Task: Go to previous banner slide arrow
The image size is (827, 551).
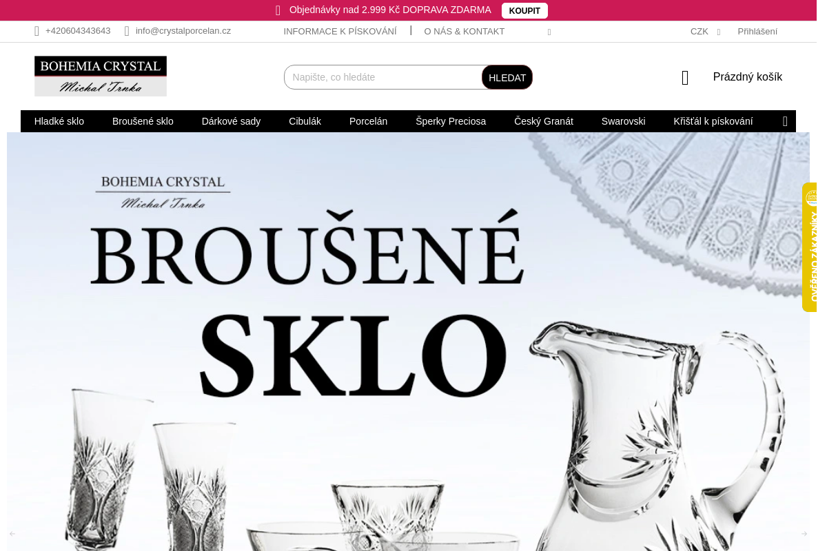Action: click(12, 534)
